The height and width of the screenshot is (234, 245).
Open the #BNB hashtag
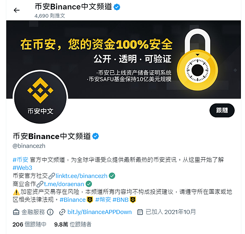tap(120, 200)
